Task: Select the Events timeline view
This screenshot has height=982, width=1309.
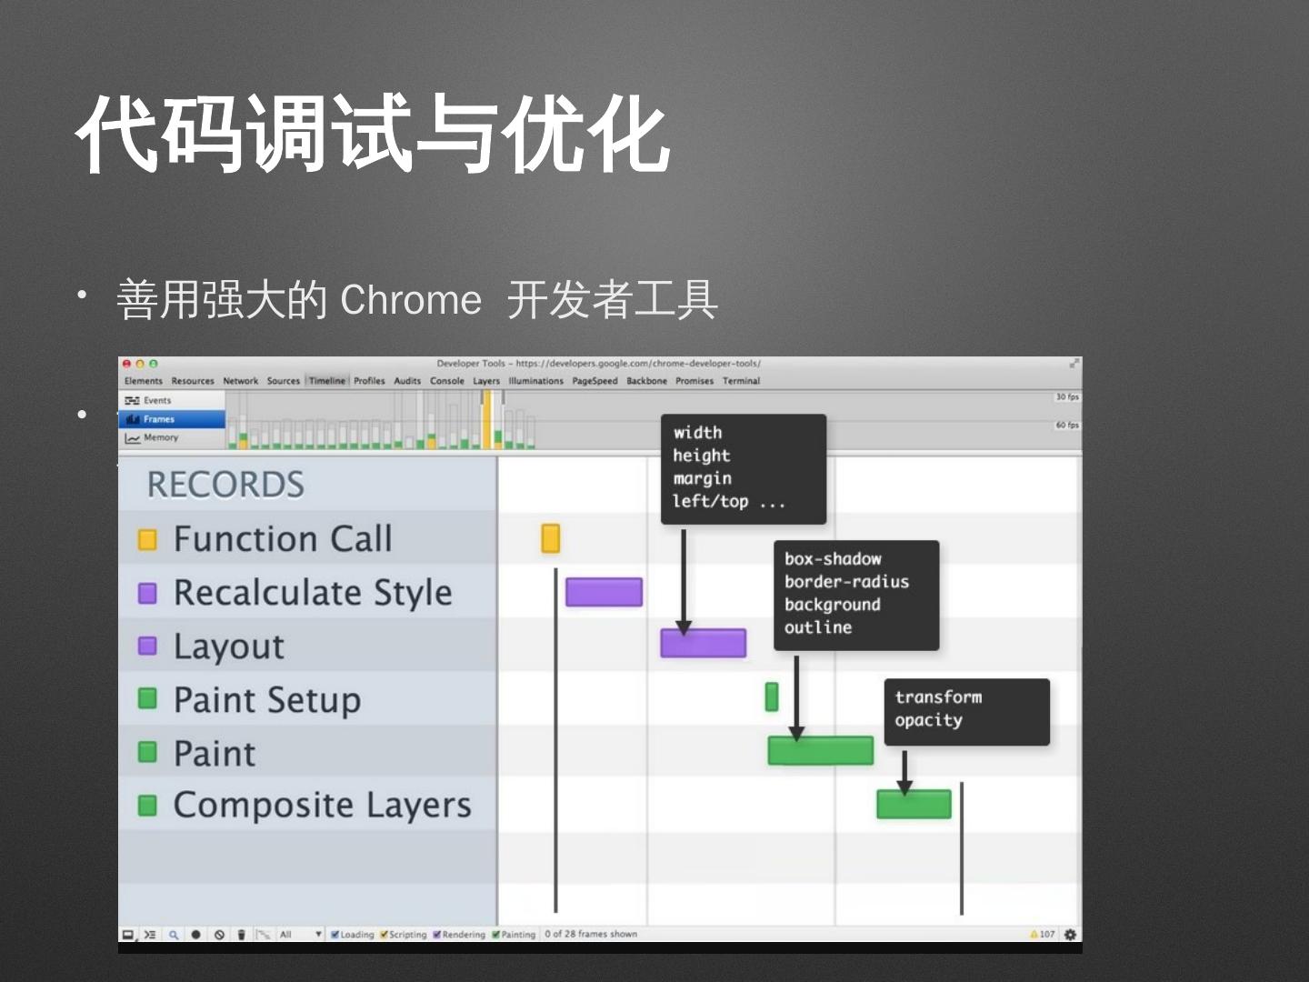Action: 171,400
